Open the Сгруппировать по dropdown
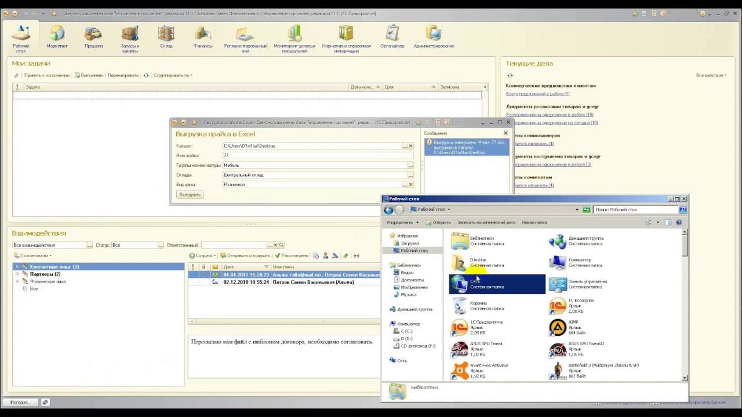Screen dimensions: 742x417 [173, 75]
